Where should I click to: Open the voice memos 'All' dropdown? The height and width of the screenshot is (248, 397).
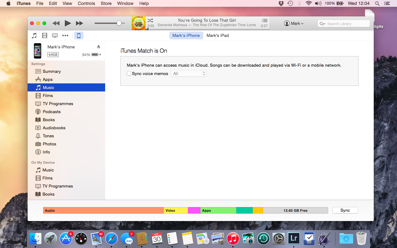pos(189,73)
